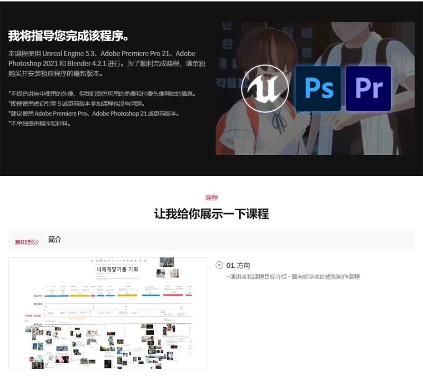This screenshot has height=376, width=423.
Task: Click heading 我将指导您完成该程序。
Action: coord(69,36)
